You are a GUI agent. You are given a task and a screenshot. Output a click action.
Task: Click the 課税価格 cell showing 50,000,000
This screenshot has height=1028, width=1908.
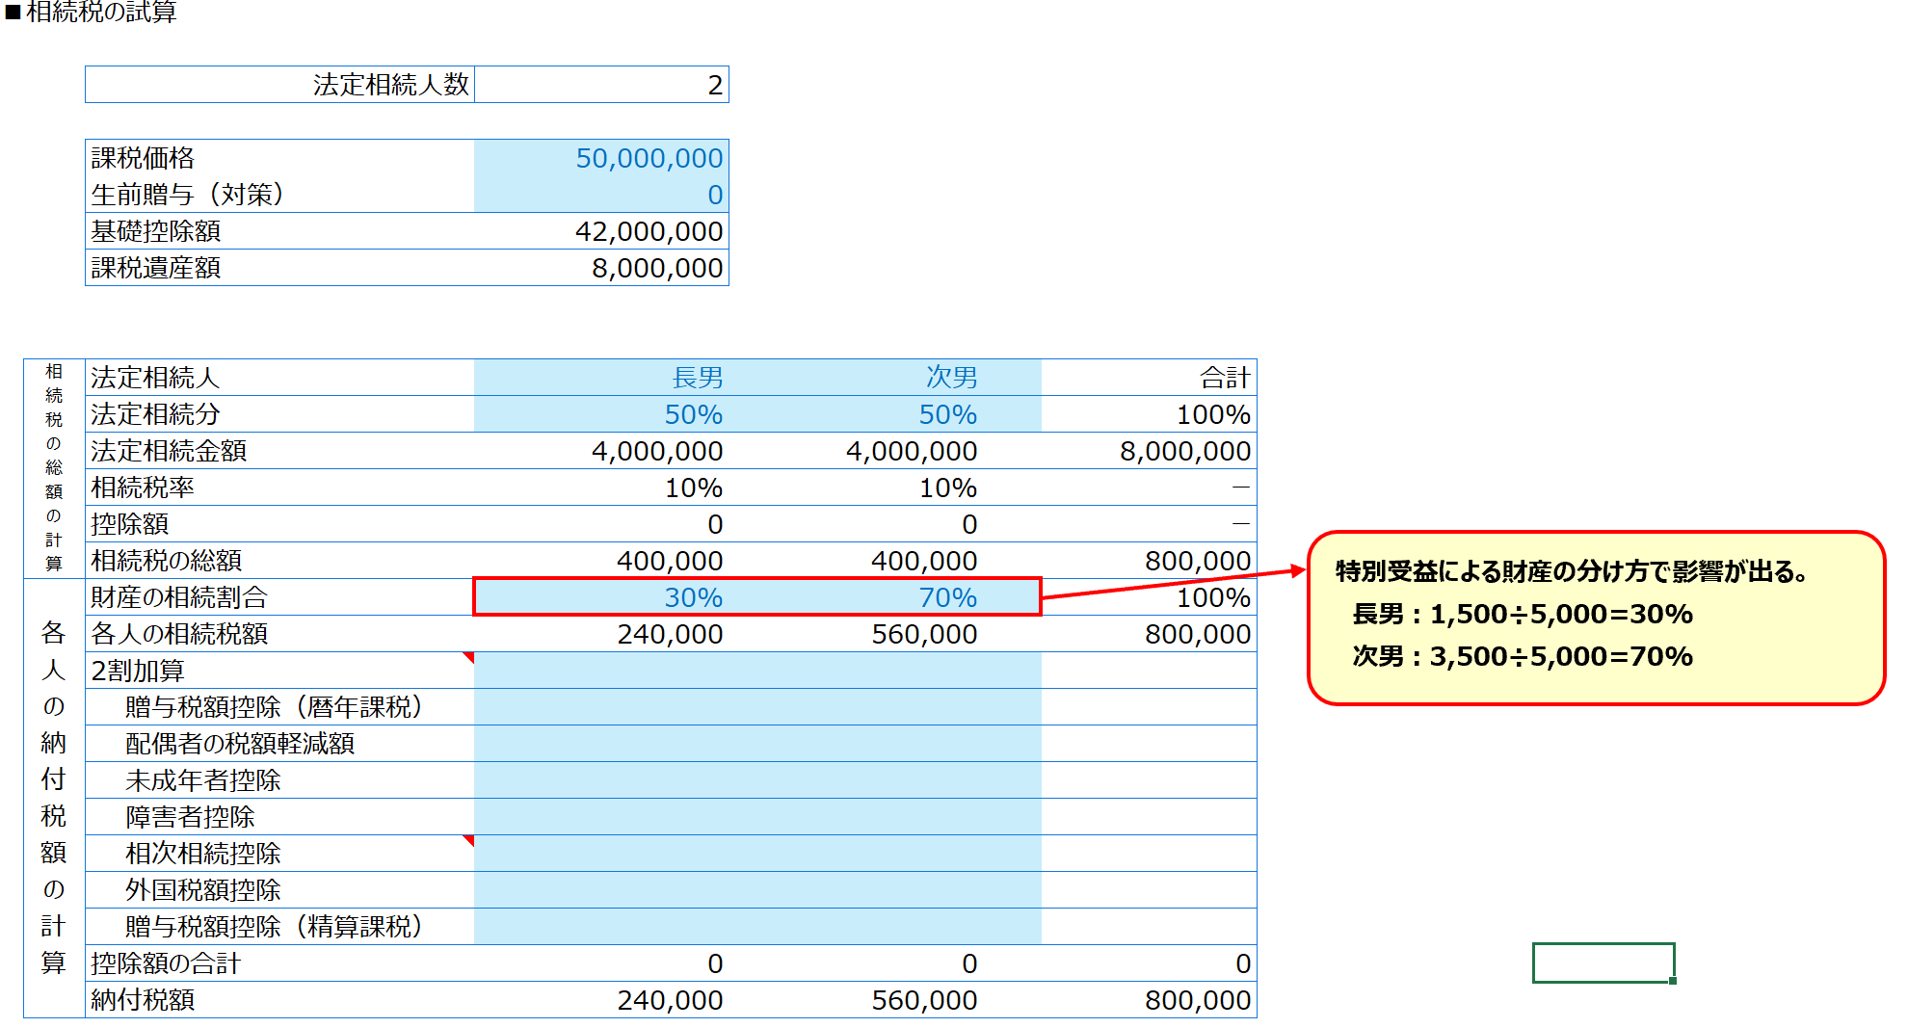coord(601,158)
